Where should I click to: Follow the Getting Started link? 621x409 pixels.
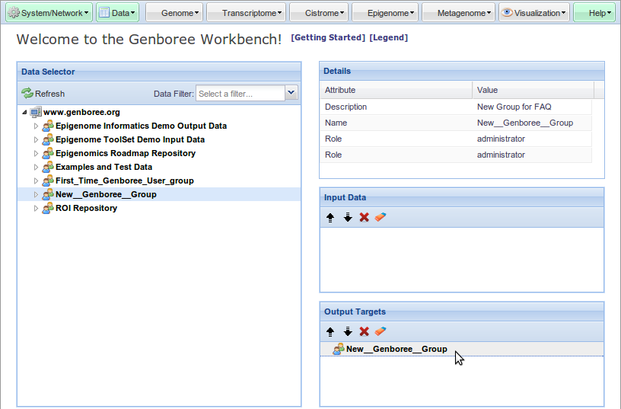pyautogui.click(x=328, y=37)
